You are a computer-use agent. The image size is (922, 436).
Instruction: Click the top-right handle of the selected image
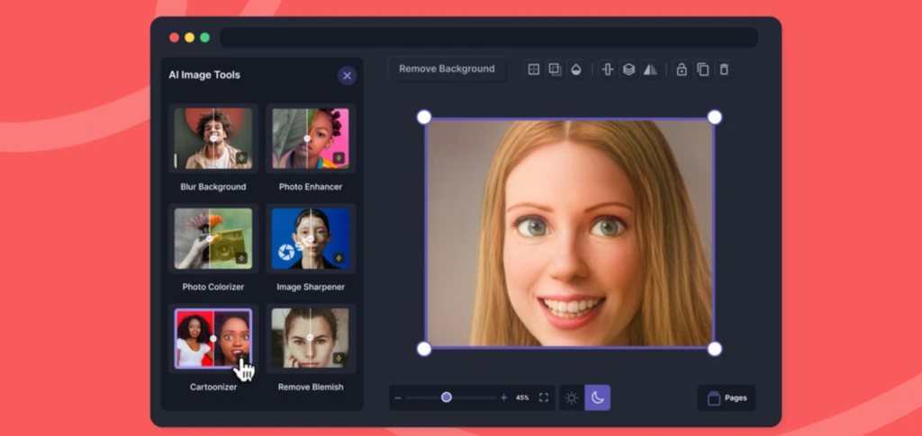[x=714, y=117]
